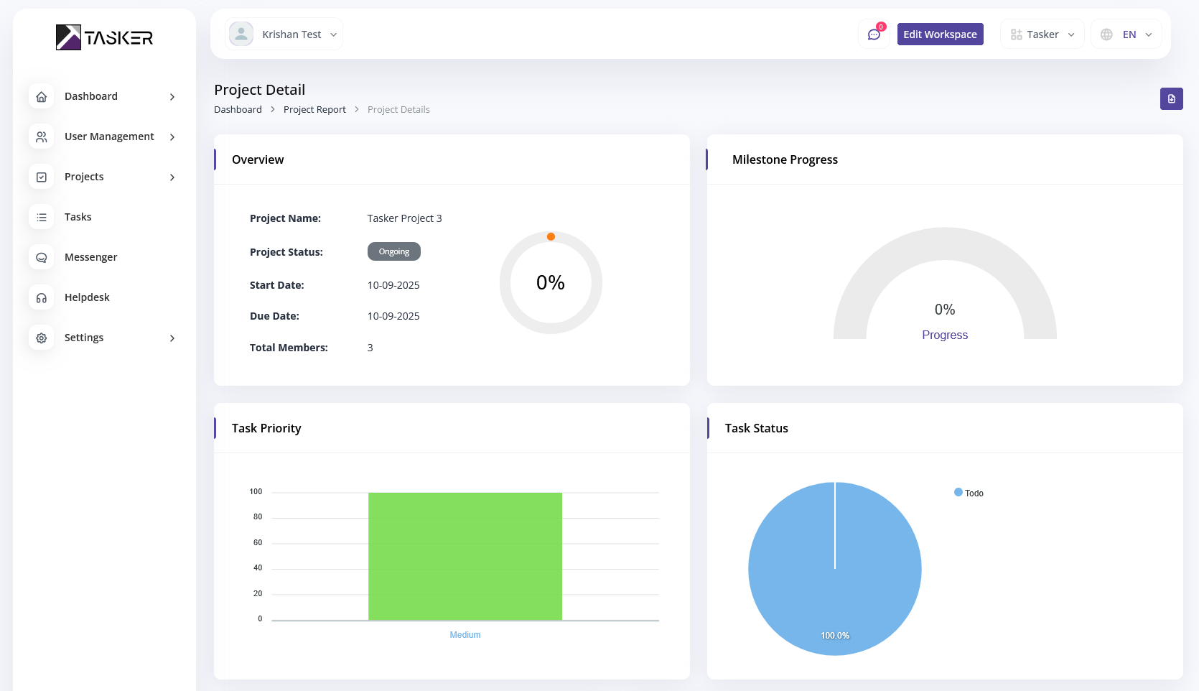
Task: Click the green Medium priority bar
Action: (x=465, y=556)
